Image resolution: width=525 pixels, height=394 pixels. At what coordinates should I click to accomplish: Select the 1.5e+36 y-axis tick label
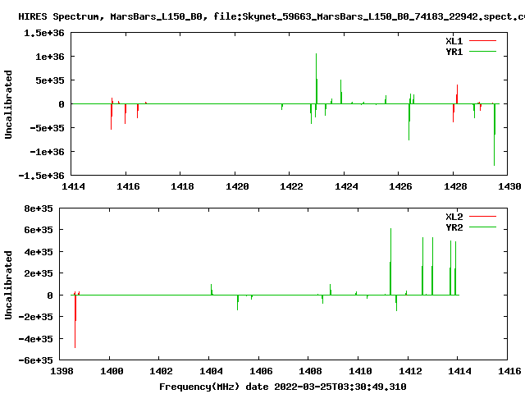click(43, 33)
